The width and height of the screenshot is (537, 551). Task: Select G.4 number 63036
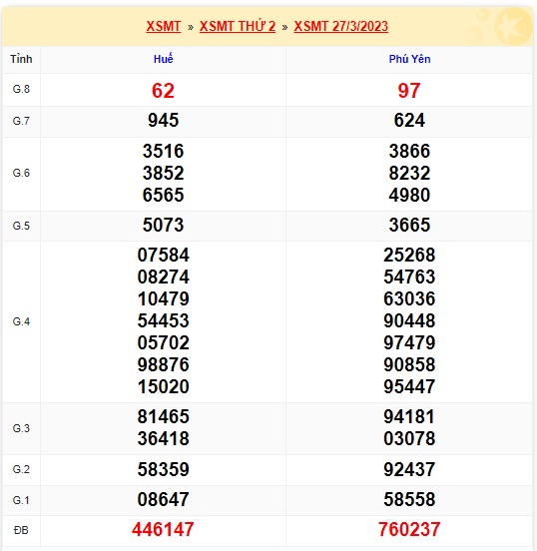(x=409, y=298)
